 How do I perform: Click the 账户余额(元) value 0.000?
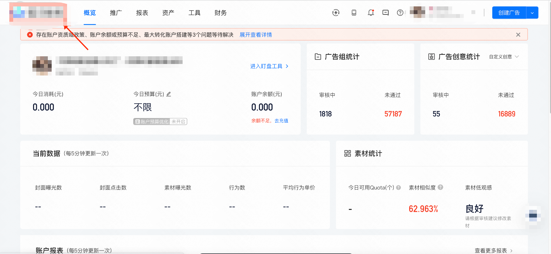[x=262, y=107]
